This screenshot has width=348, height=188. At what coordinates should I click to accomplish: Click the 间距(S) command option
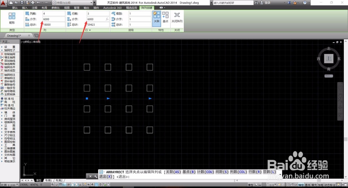tap(222, 172)
